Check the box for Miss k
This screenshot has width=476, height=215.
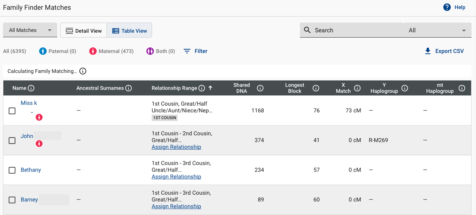(x=12, y=111)
